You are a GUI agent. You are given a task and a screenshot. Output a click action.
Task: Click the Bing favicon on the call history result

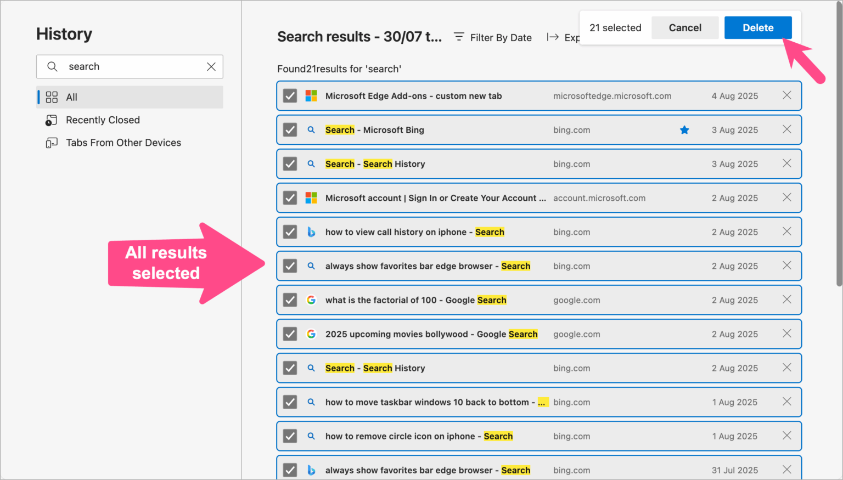tap(311, 232)
